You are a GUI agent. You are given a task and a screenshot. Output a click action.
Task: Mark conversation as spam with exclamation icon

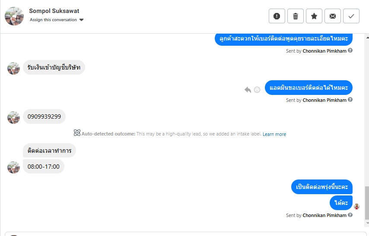click(x=277, y=16)
